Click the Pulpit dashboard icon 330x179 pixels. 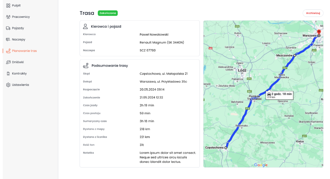[8, 5]
